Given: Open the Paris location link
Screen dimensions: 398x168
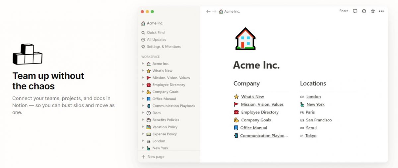Looking at the screenshot, I should click(310, 112).
